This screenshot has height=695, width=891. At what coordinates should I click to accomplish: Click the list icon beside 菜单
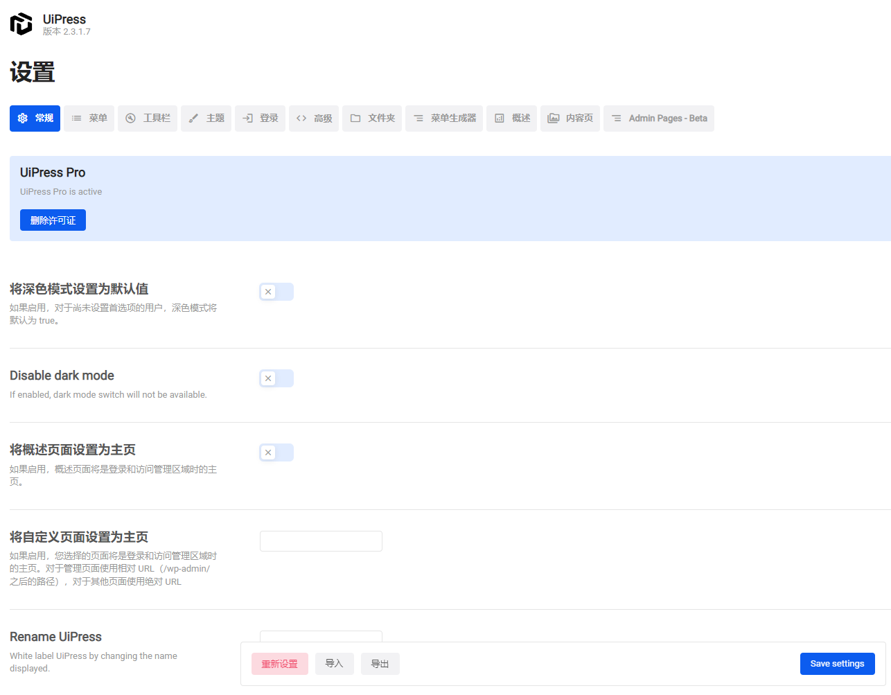point(77,118)
